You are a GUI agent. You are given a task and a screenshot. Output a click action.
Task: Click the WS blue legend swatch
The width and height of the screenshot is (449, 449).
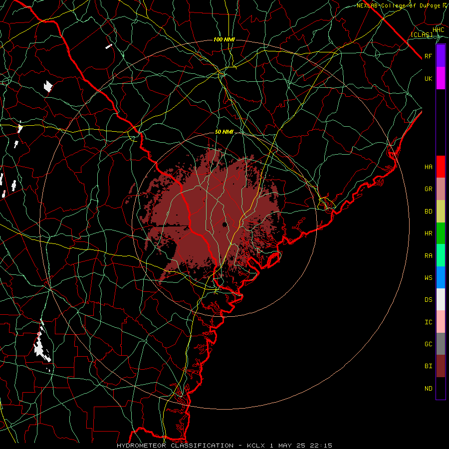coord(441,277)
